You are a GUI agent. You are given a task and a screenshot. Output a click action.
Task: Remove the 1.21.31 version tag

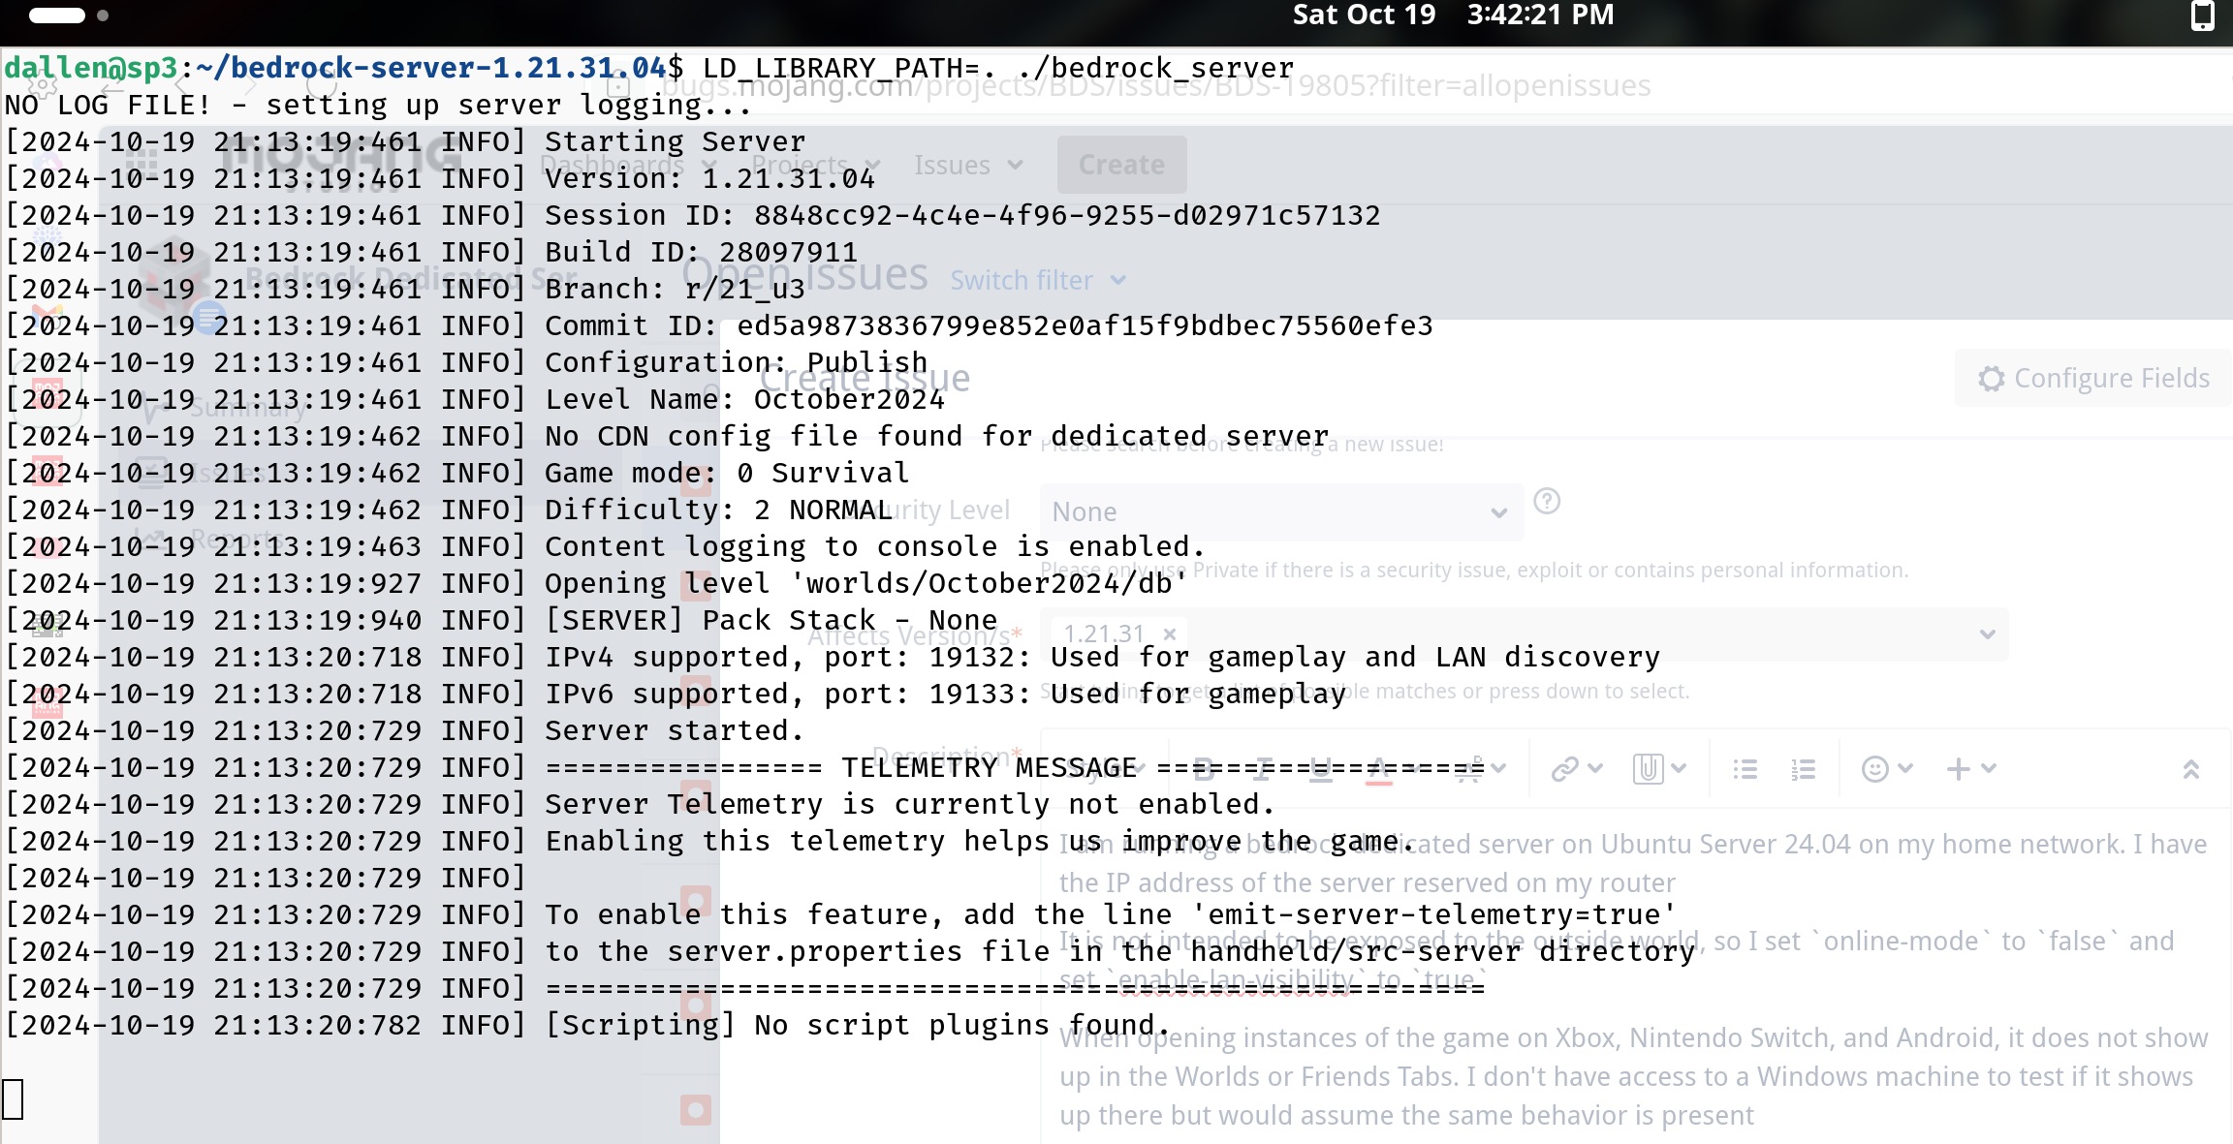click(x=1170, y=634)
